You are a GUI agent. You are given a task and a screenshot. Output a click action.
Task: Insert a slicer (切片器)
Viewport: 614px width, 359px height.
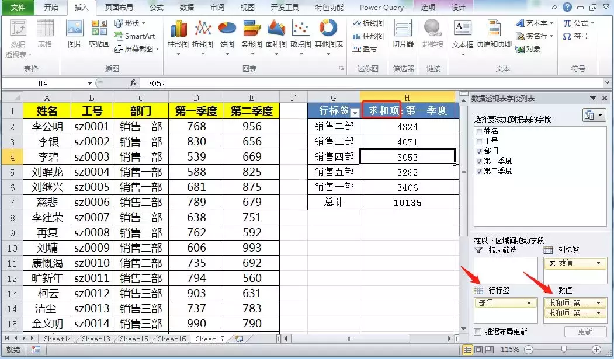[x=403, y=34]
